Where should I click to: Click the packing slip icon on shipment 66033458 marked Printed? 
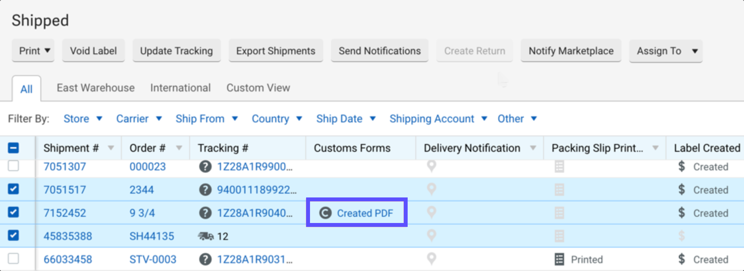click(558, 259)
